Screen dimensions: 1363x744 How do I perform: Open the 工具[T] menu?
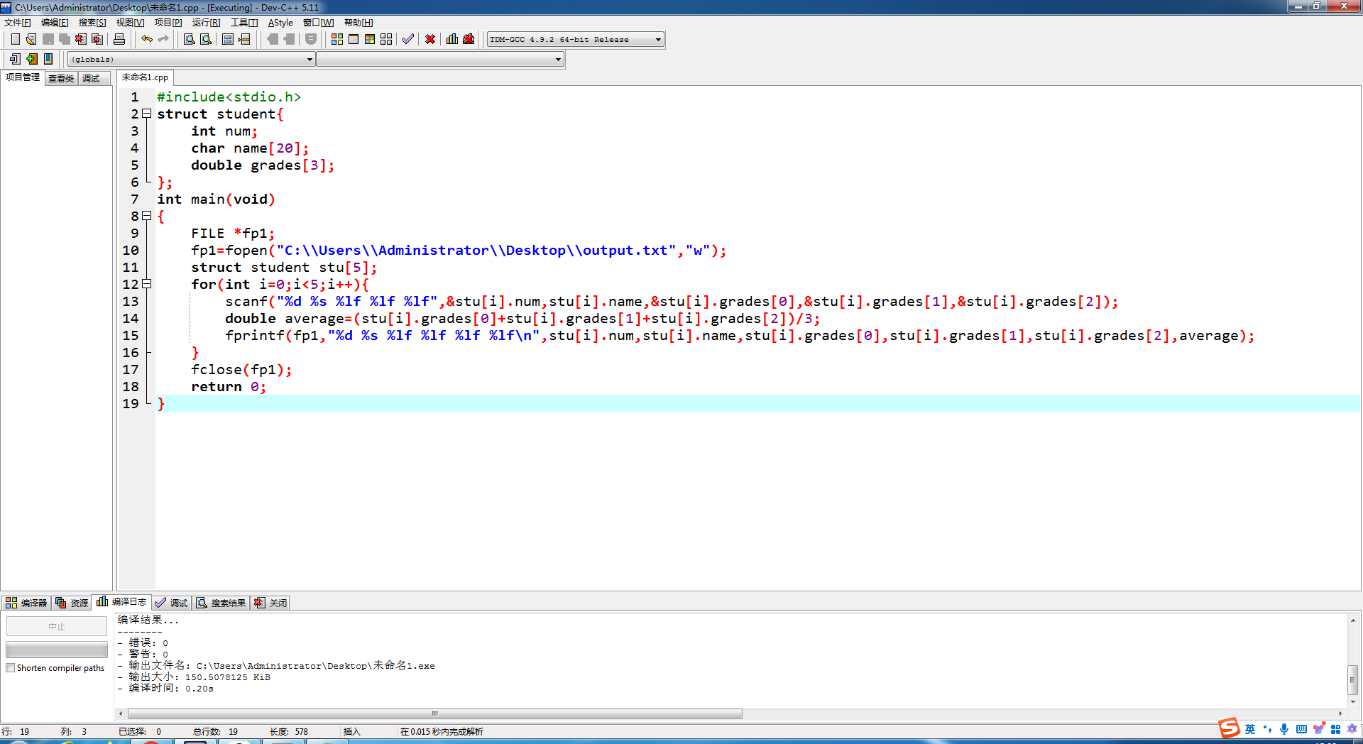point(244,23)
